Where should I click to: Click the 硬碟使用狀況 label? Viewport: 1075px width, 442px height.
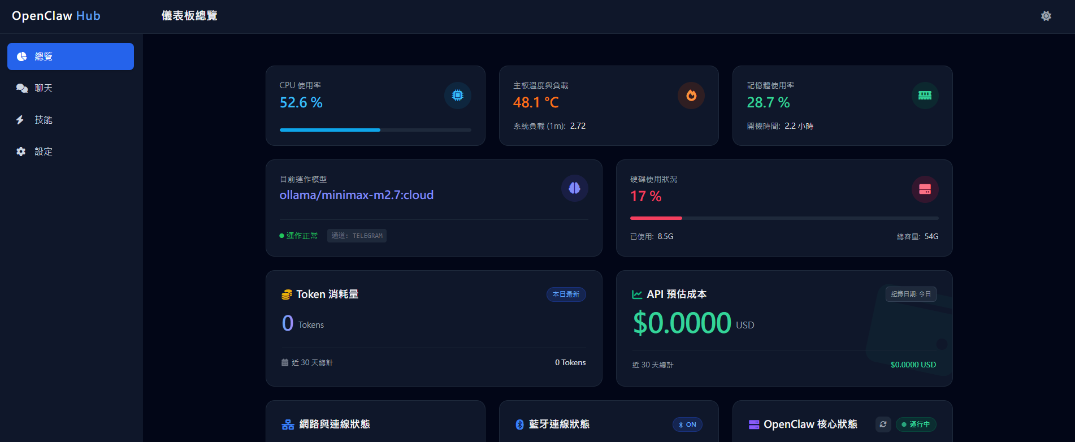[653, 179]
